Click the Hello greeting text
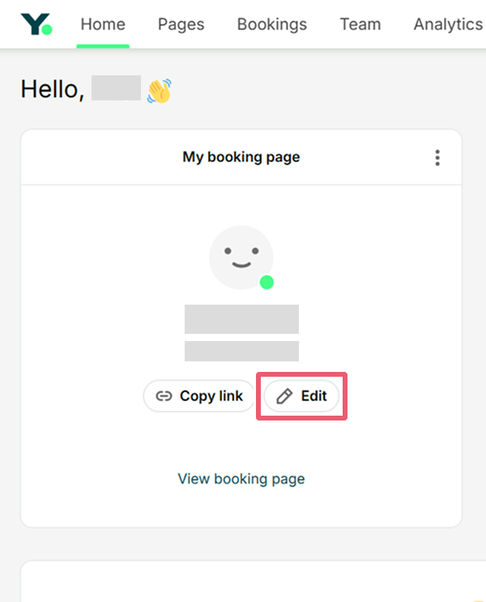This screenshot has width=486, height=602. click(53, 89)
